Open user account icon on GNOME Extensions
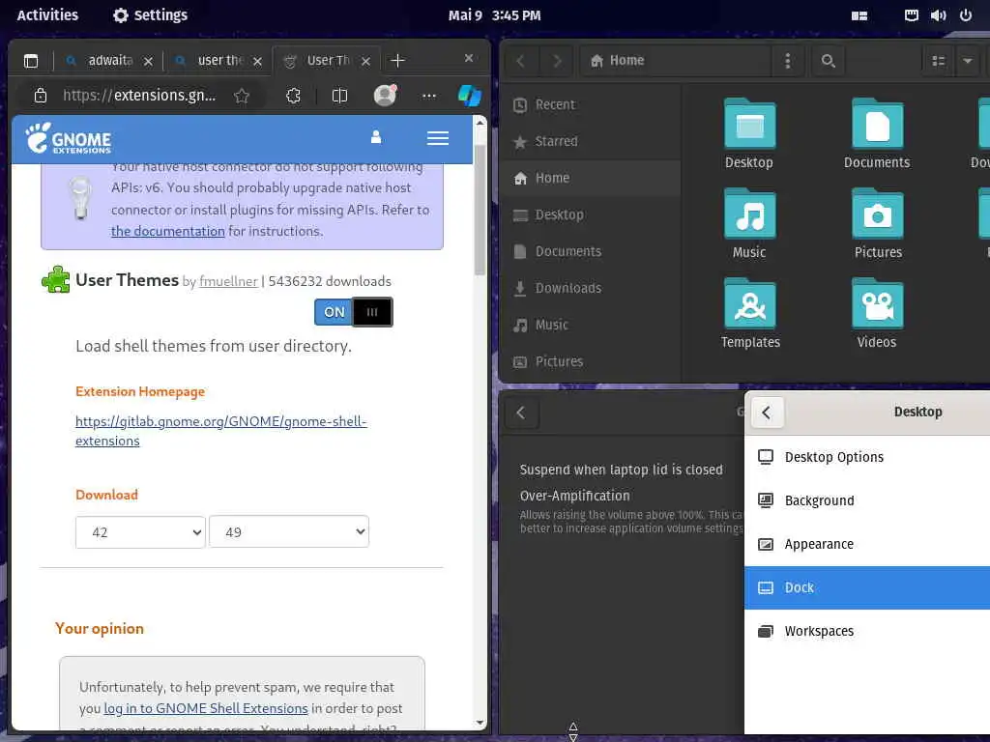Image resolution: width=990 pixels, height=742 pixels. pos(376,137)
